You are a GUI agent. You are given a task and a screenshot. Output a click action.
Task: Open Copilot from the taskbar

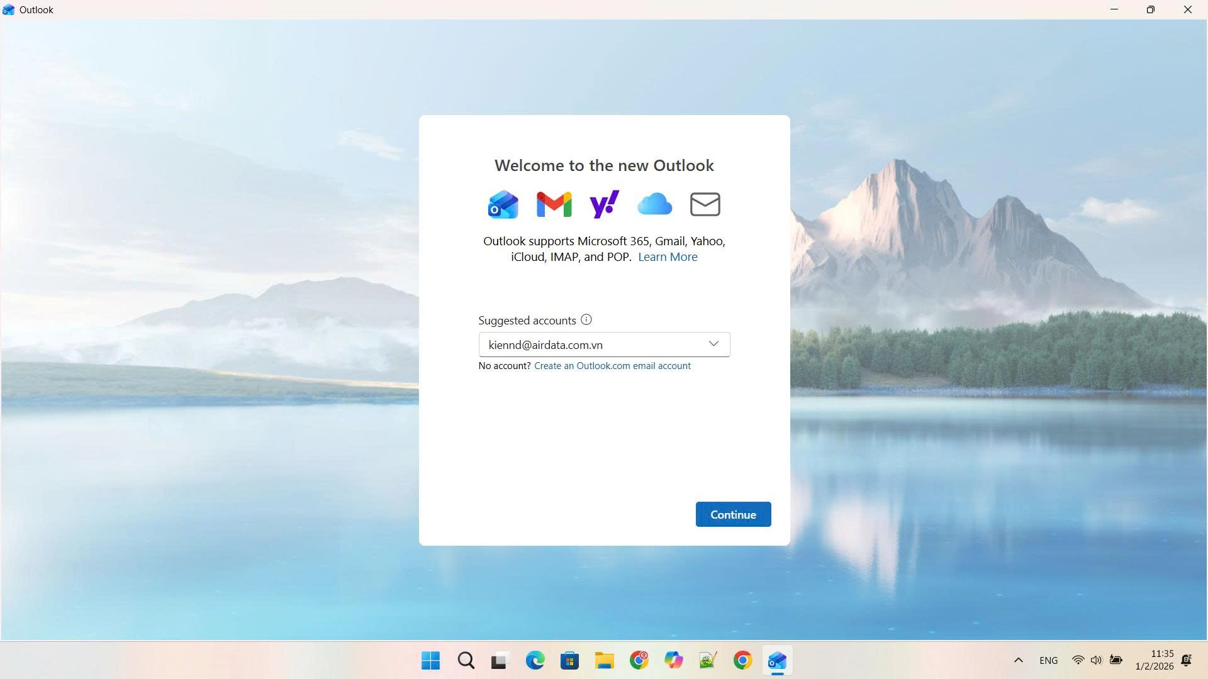click(673, 660)
